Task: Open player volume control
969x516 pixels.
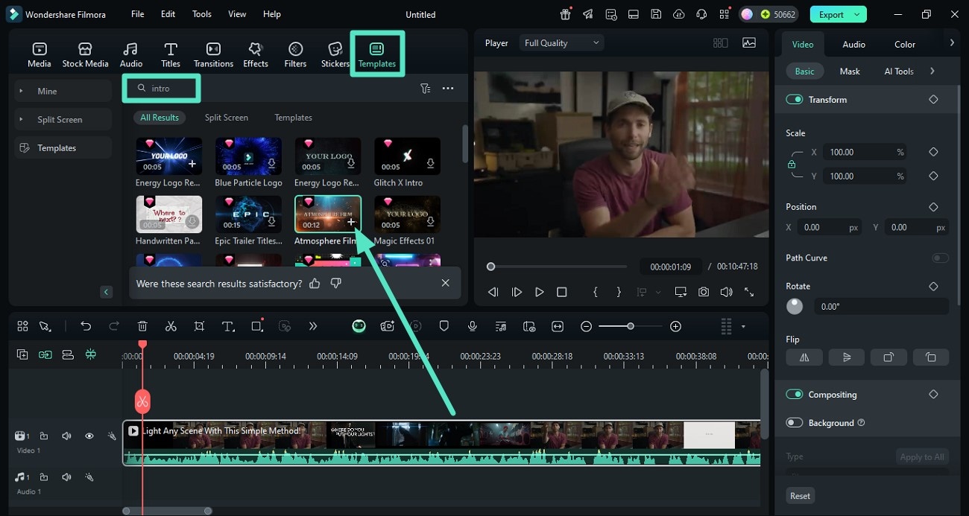Action: [x=726, y=292]
